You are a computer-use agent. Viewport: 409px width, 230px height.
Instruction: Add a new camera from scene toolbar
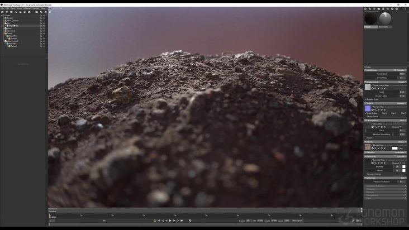11,12
